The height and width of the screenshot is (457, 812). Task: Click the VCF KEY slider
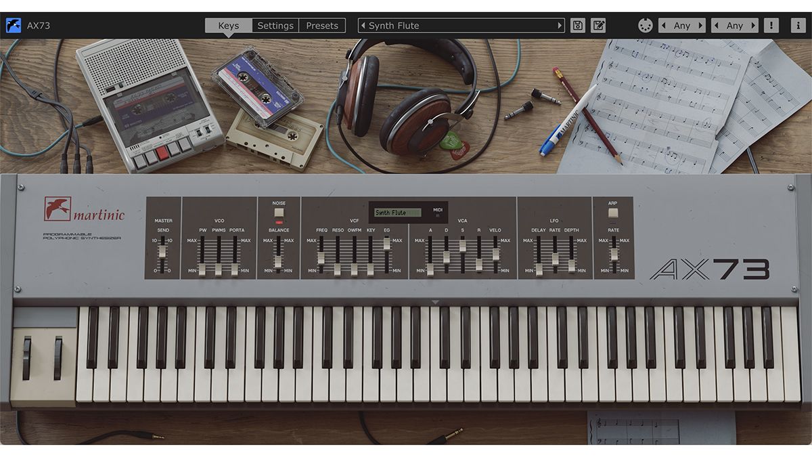(370, 255)
